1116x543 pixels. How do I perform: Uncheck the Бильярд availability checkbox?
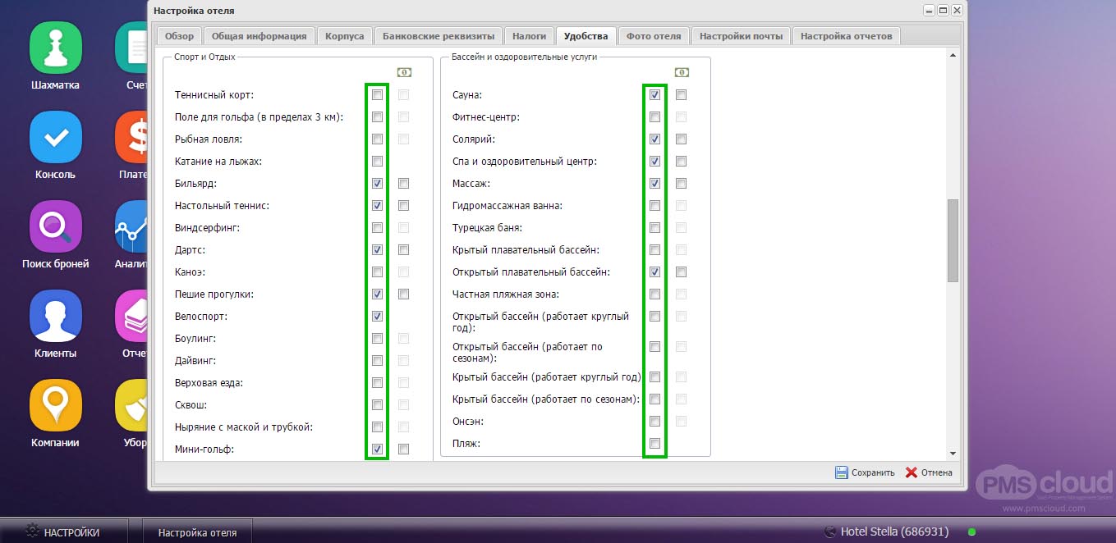tap(377, 184)
